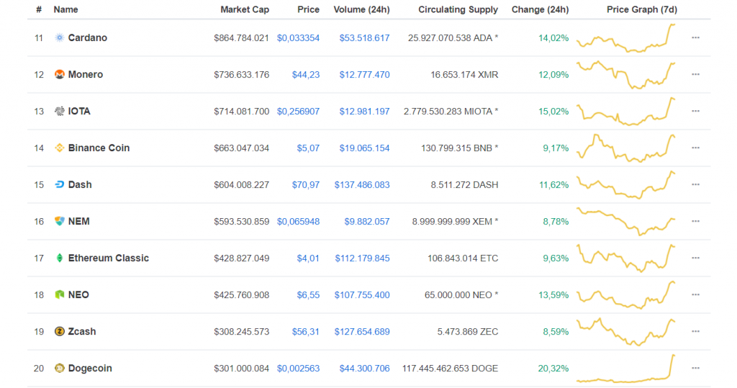Open the three-dot menu in NEM row
The image size is (737, 388).
point(696,221)
